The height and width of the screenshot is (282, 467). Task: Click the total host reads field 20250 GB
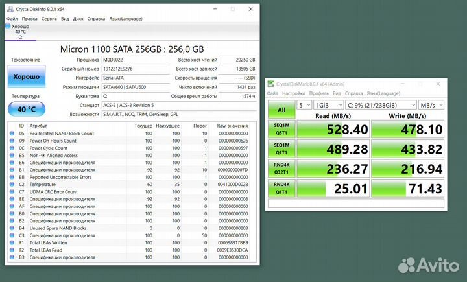coord(237,60)
